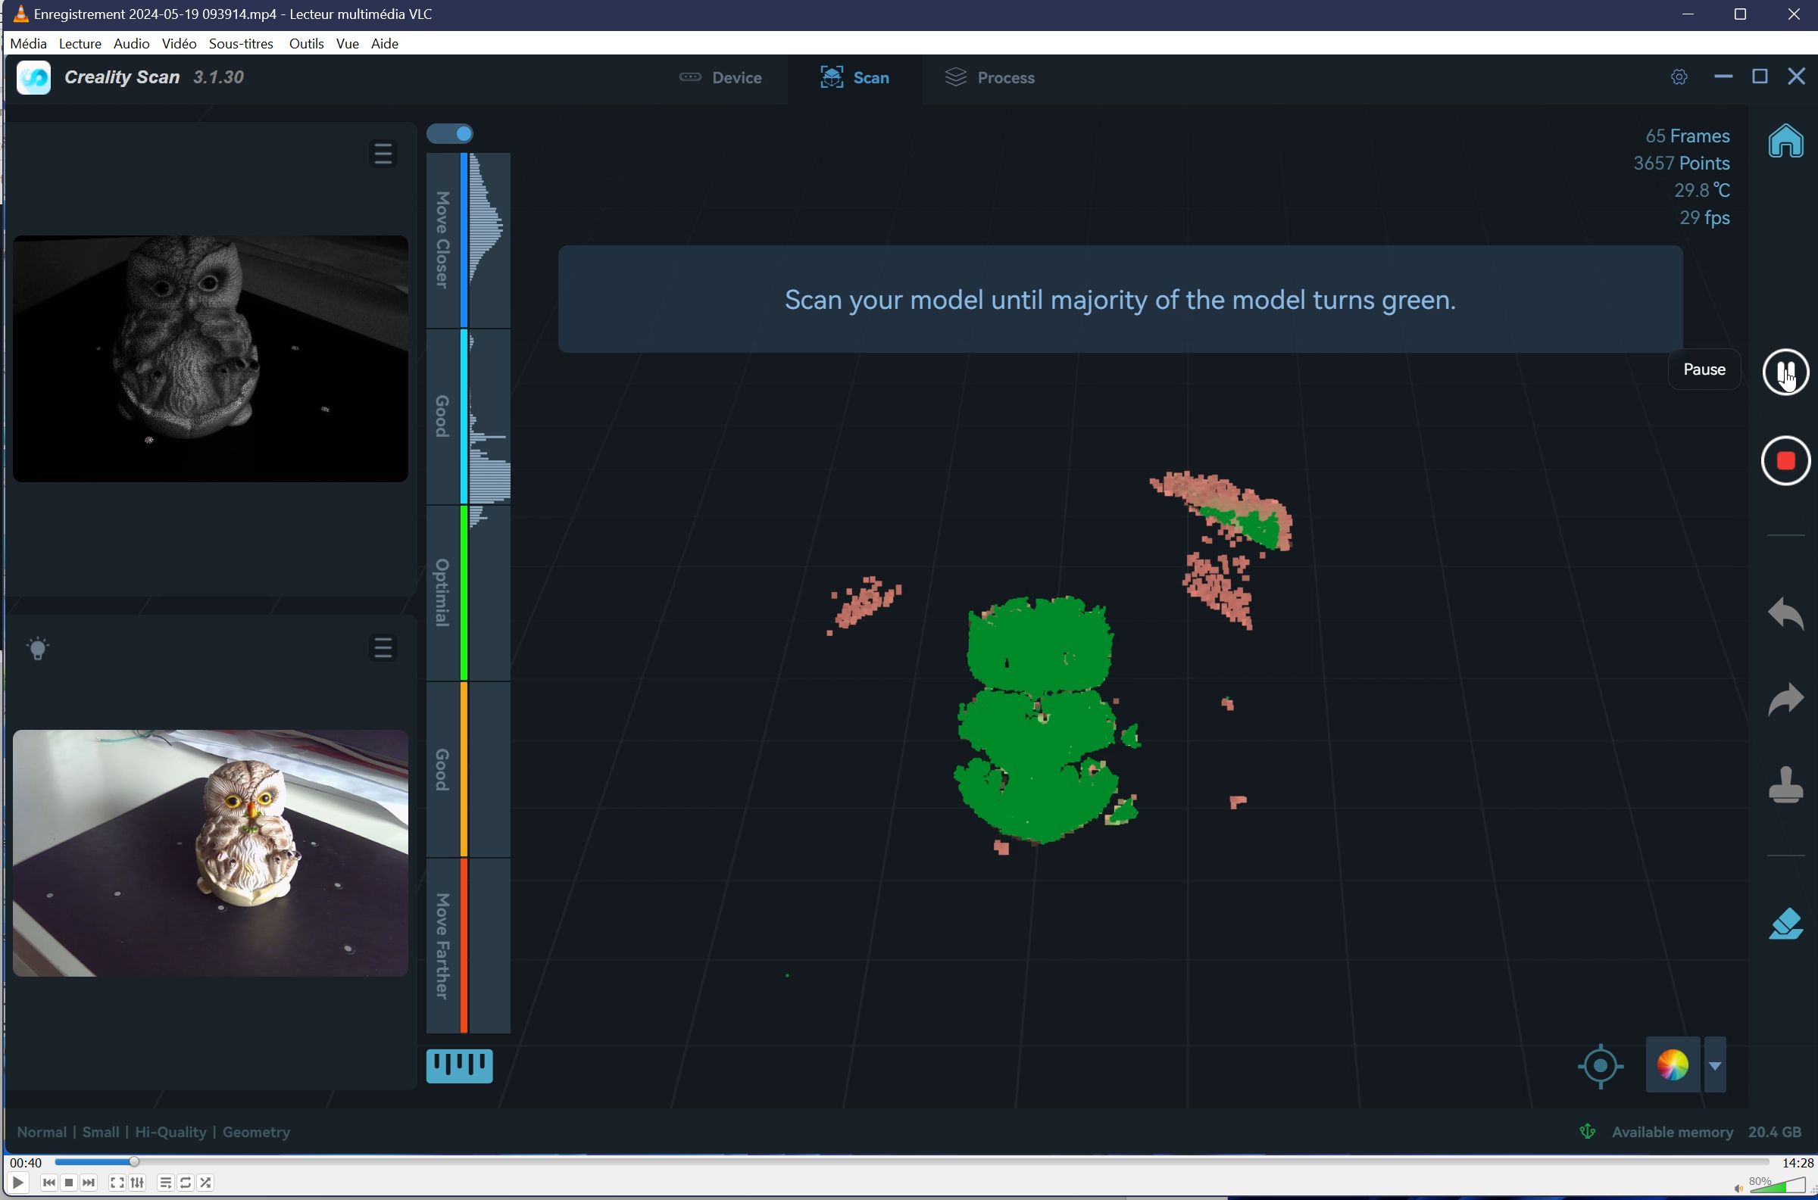1818x1200 pixels.
Task: Click the VLC play button
Action: click(17, 1183)
